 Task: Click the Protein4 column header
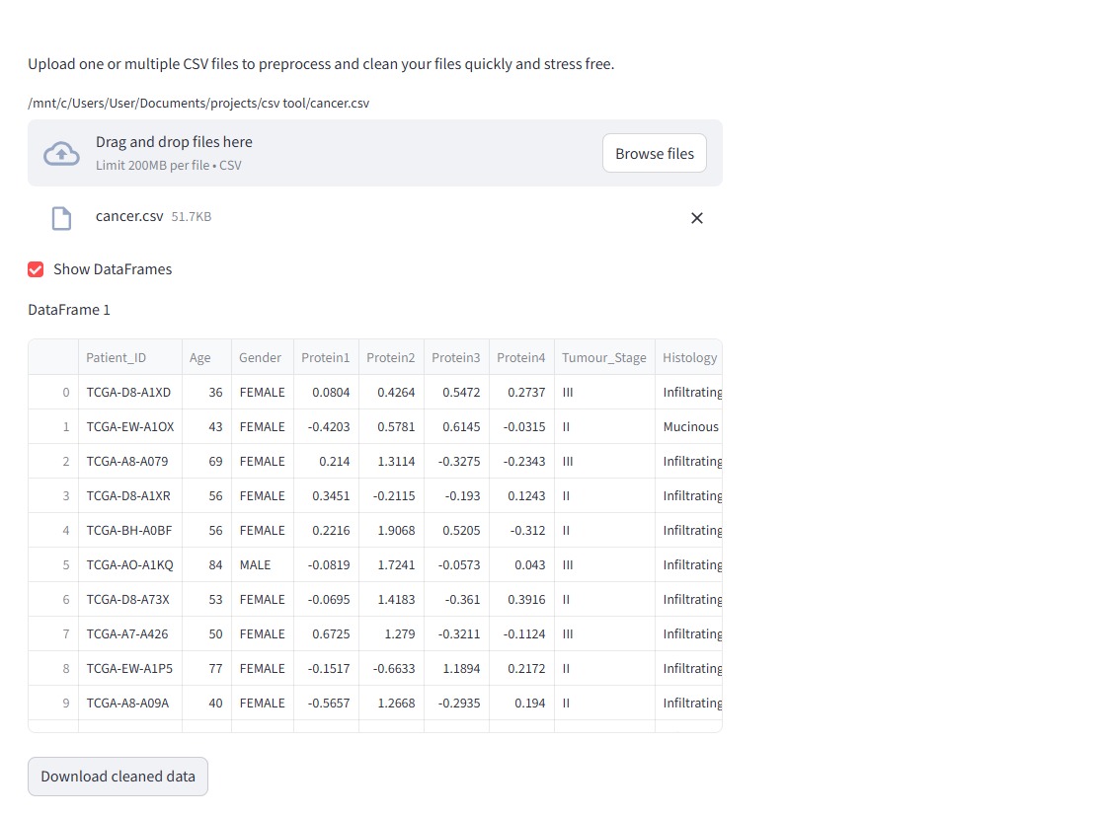click(522, 357)
